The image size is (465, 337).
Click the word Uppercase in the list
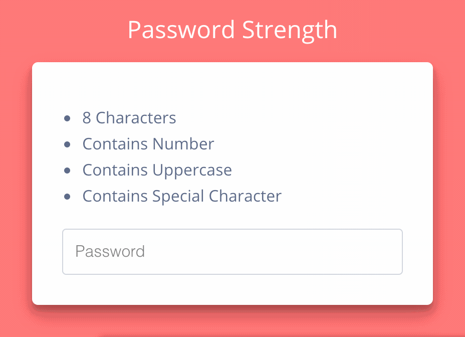point(192,171)
